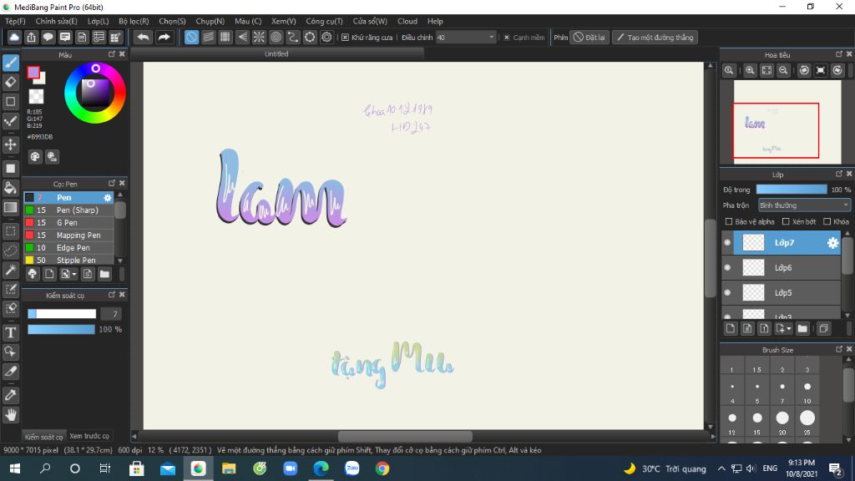Open the Tệp(F) menu
Image resolution: width=855 pixels, height=481 pixels.
[15, 21]
